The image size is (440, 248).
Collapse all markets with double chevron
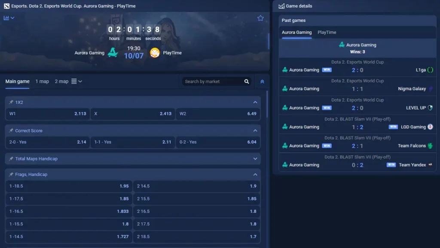[262, 82]
